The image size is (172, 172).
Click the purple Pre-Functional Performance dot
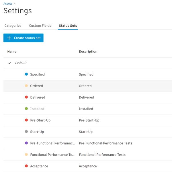[x=26, y=143]
